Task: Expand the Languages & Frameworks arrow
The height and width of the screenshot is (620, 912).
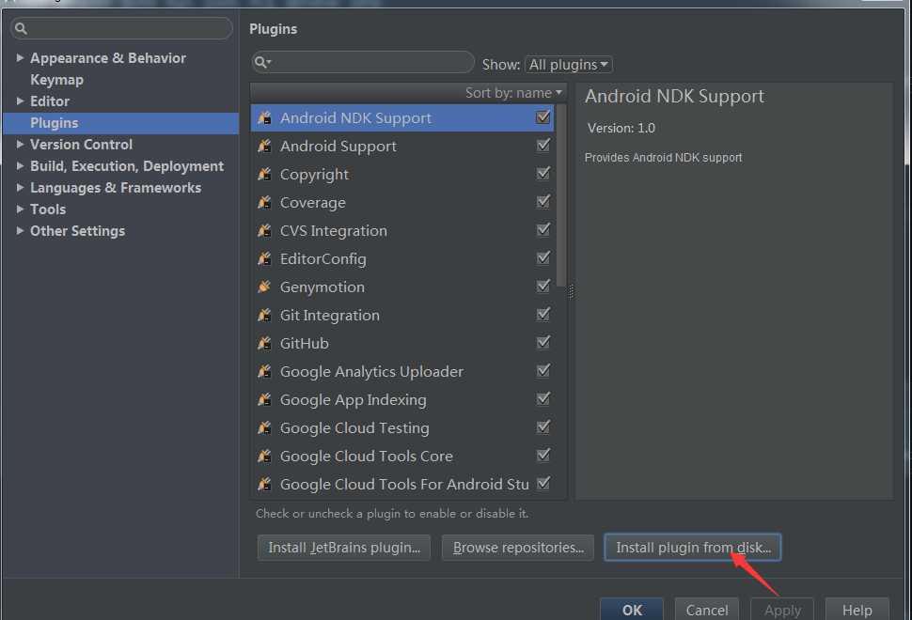Action: point(20,187)
